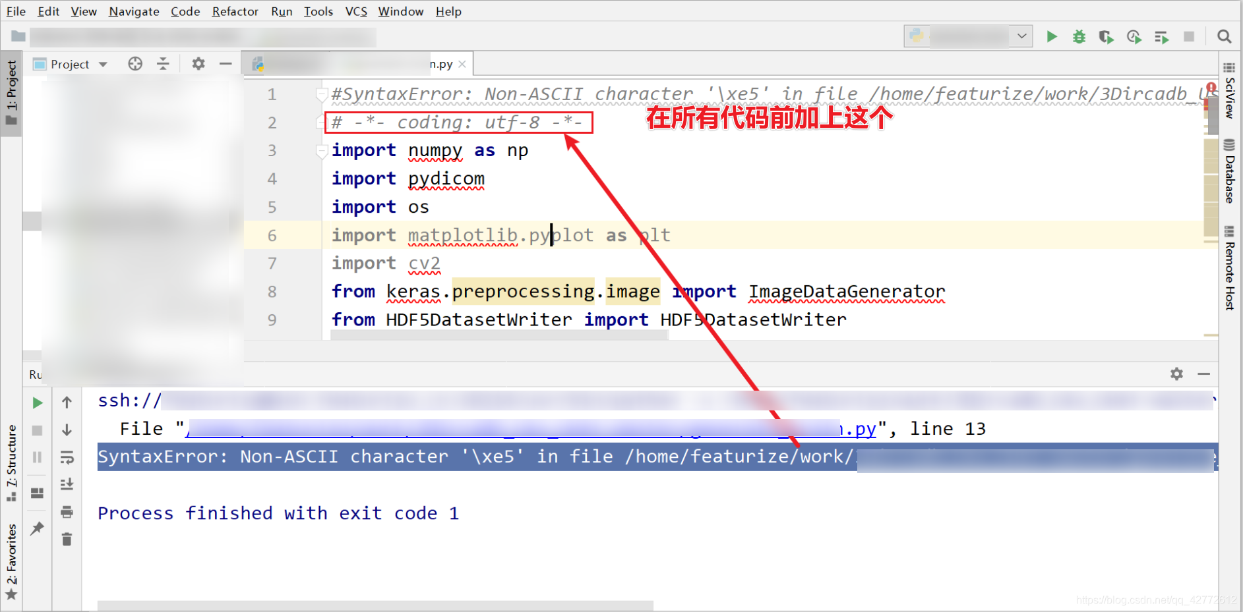The width and height of the screenshot is (1243, 612).
Task: Open the Database side tab
Action: [x=1229, y=171]
